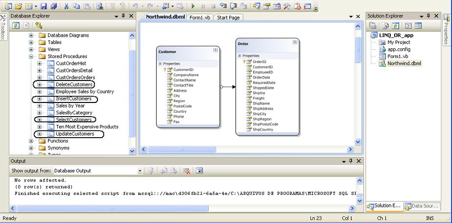Click Connect to Database icon

38,25
